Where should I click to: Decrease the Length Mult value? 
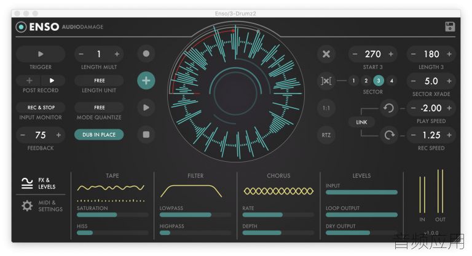(81, 54)
